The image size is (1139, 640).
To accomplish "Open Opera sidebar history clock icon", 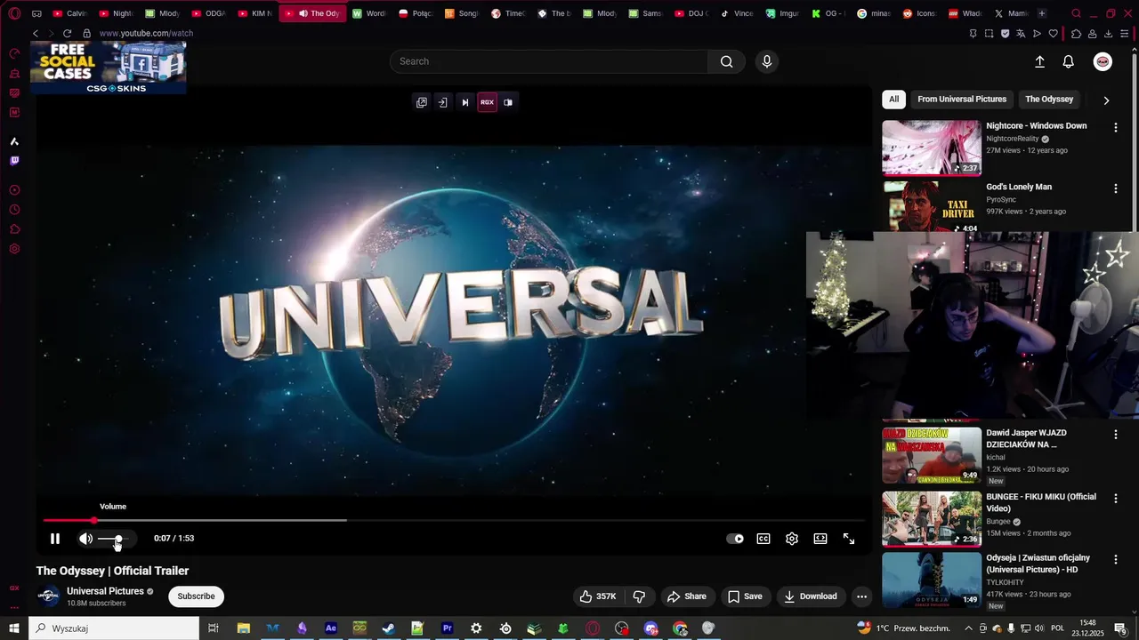I will 14,210.
